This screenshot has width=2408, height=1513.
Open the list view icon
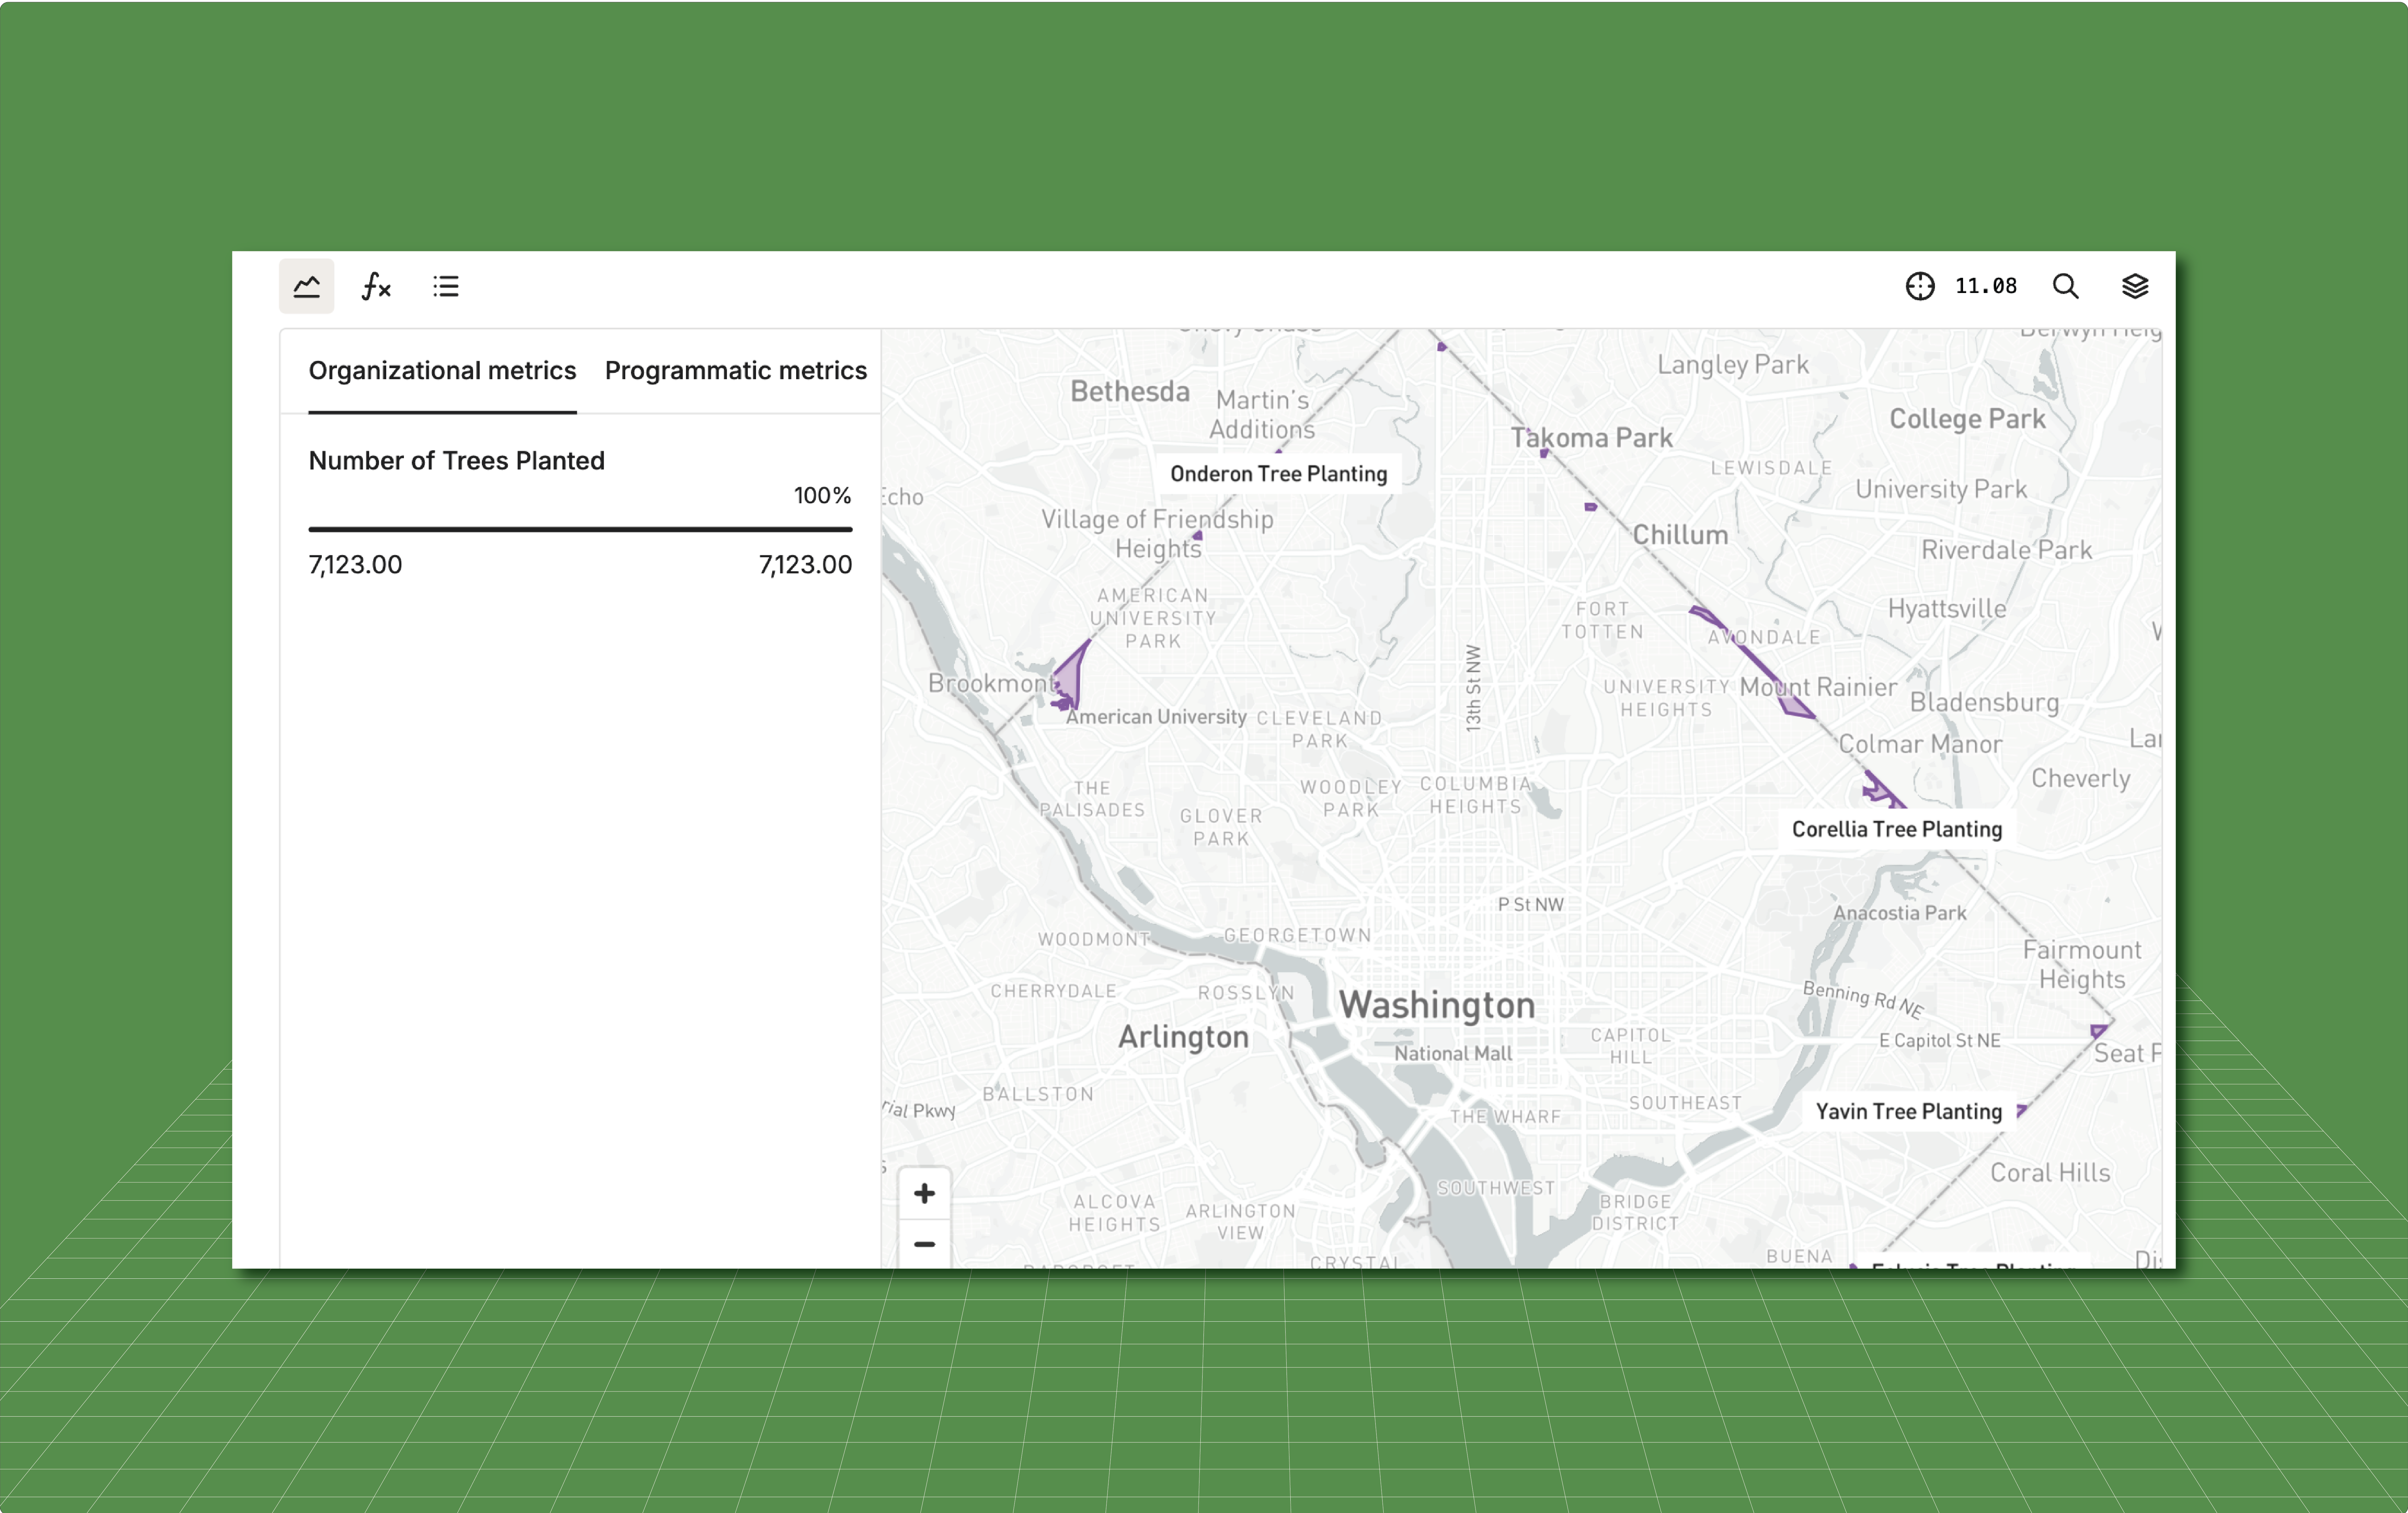[446, 286]
